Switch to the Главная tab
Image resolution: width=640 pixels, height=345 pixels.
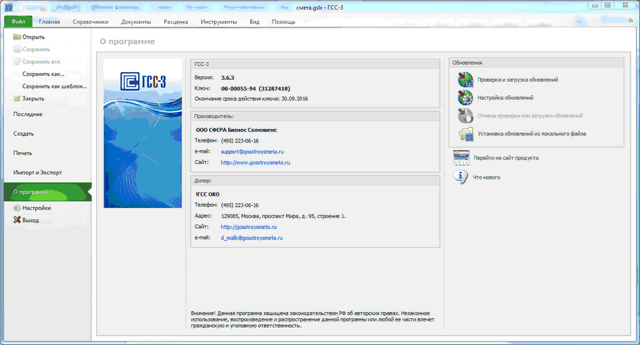pos(49,22)
